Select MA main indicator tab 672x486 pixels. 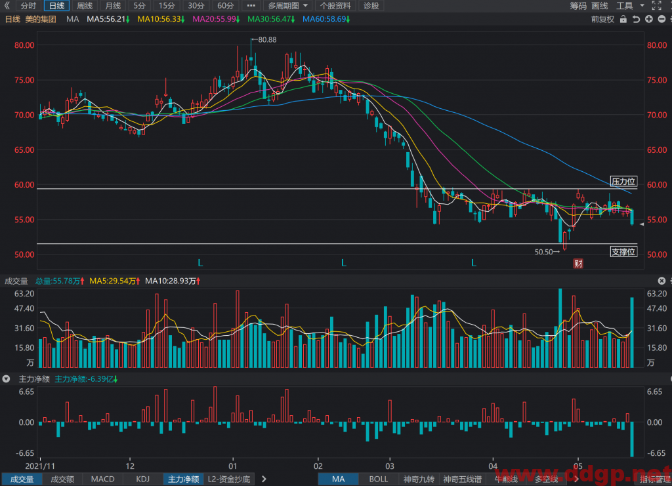338,479
